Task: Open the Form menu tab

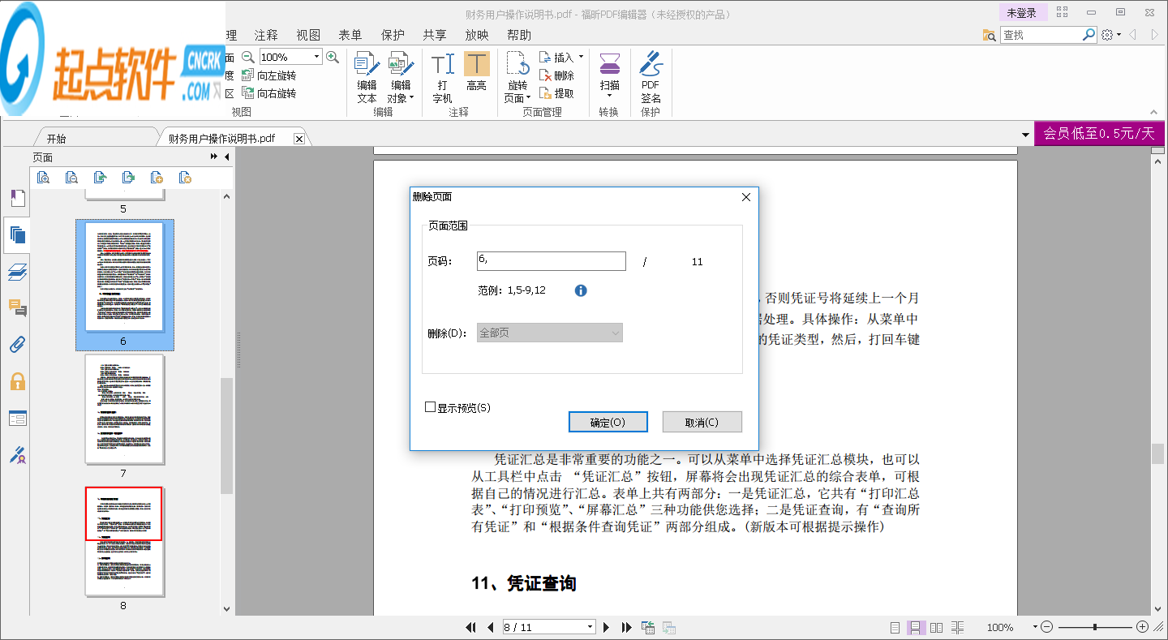Action: pos(350,35)
